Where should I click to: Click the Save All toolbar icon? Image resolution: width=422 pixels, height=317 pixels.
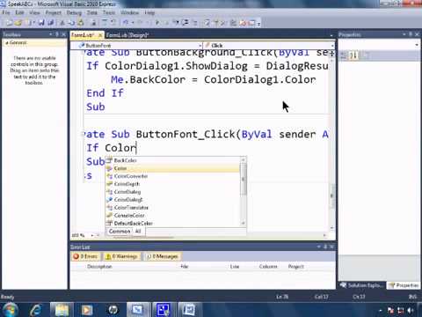(51, 23)
